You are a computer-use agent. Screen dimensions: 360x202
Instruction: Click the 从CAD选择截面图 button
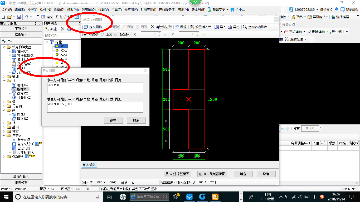(177, 174)
